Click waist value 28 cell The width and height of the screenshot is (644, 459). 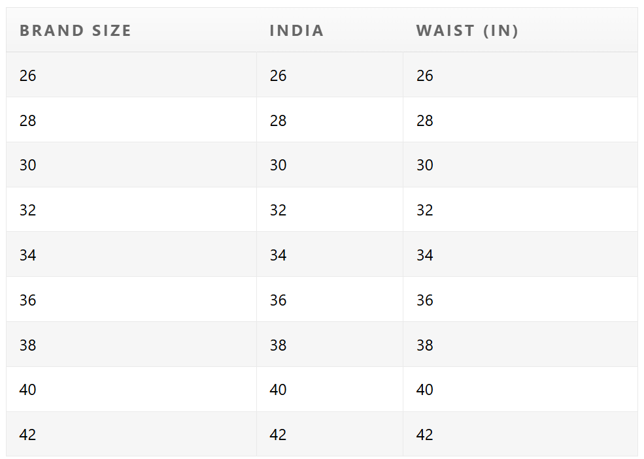click(x=520, y=119)
